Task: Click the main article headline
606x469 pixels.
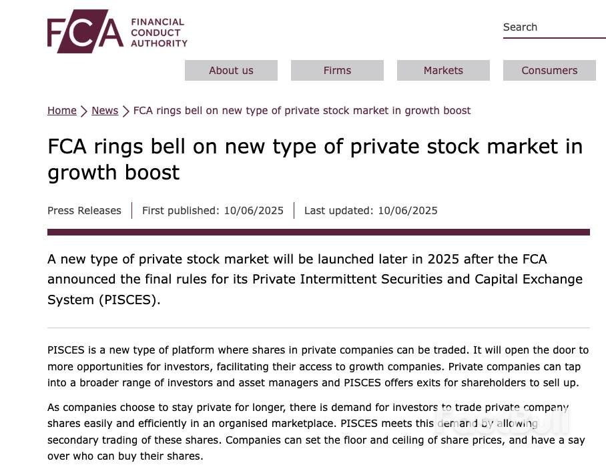Action: tap(314, 159)
